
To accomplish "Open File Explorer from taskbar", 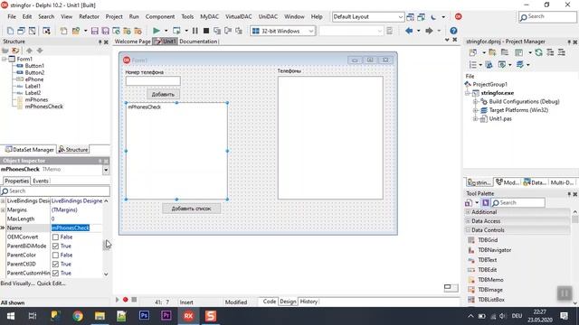I will pyautogui.click(x=100, y=316).
